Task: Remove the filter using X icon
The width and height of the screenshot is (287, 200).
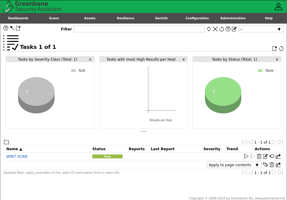Action: pyautogui.click(x=215, y=29)
